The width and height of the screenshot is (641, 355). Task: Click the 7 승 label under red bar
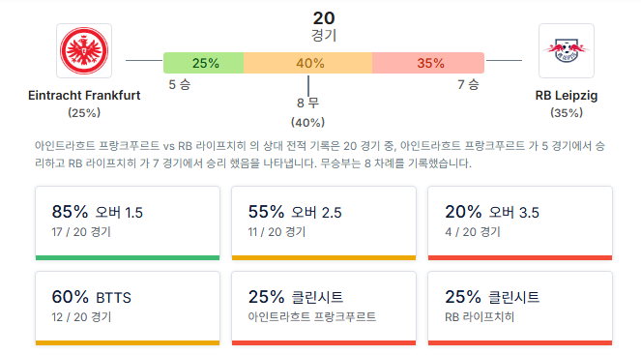468,85
